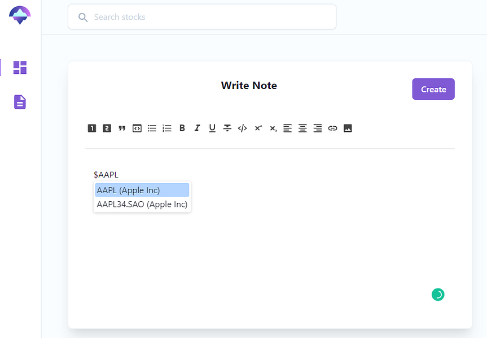487x338 pixels.
Task: Toggle strikethrough formatting
Action: [x=227, y=128]
